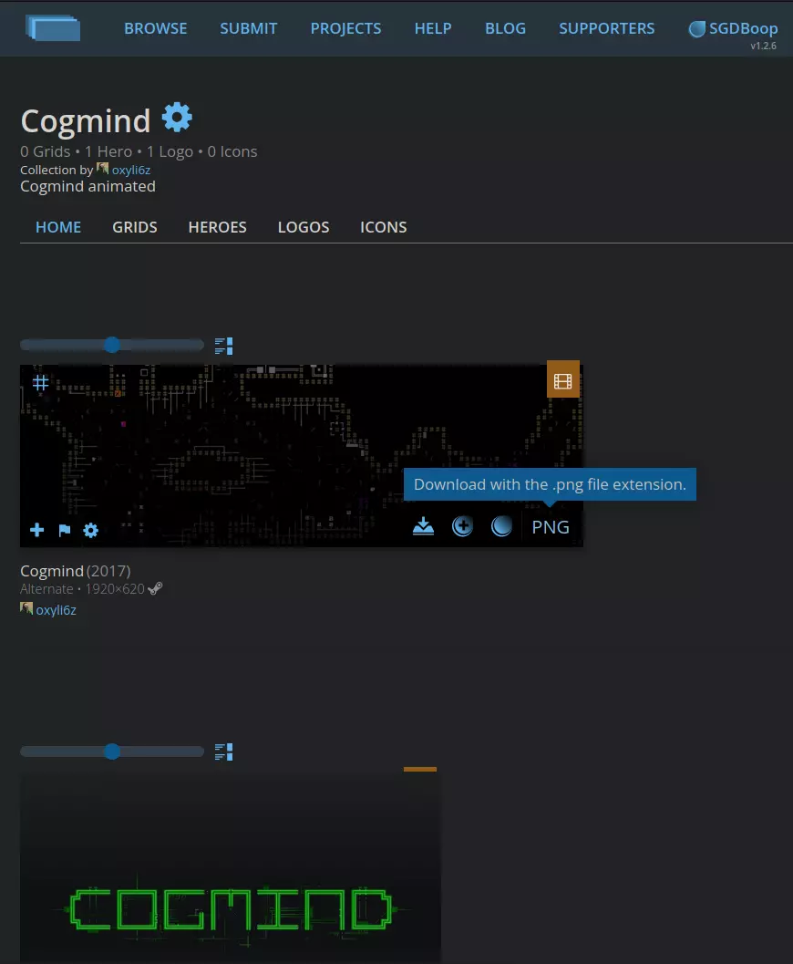Report the hero using the flag icon

click(64, 530)
